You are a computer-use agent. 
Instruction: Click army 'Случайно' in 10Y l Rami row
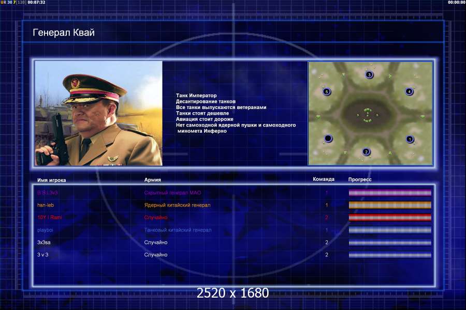click(156, 218)
